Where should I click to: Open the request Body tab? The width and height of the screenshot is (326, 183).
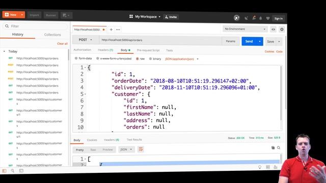(x=125, y=50)
